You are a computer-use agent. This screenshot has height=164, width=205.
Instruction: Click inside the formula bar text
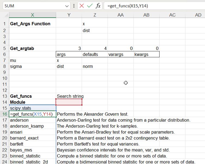pos(152,6)
